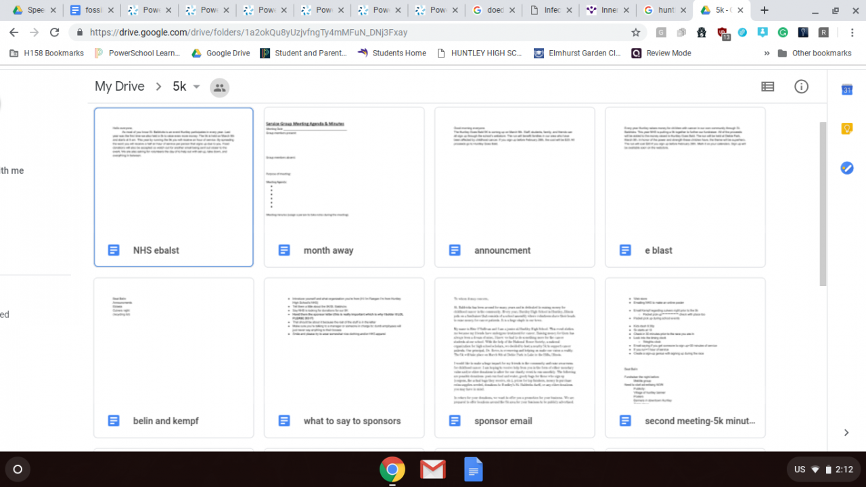Screen dimensions: 866x487
Task: Click the key extension icon
Action: tap(803, 32)
